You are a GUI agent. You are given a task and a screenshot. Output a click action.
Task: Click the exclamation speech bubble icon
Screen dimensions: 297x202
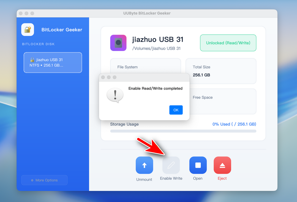pos(115,95)
